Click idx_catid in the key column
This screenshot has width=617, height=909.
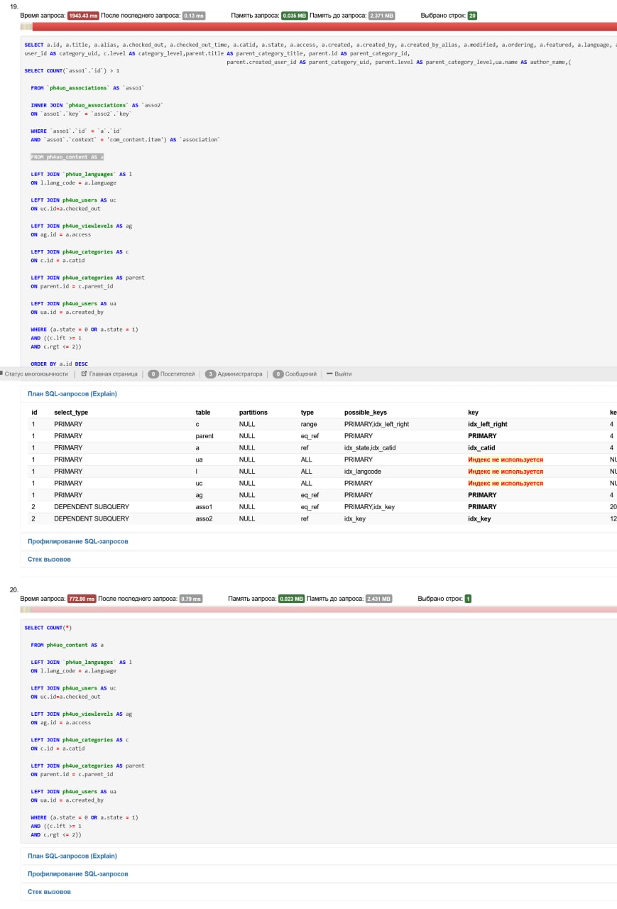[481, 448]
